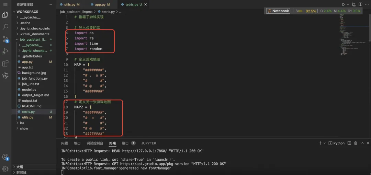The image size is (371, 175).
Task: Open app.py in the file tree
Action: (34, 62)
